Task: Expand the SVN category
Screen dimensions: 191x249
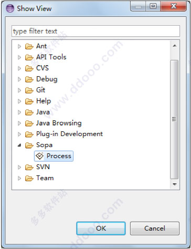Action: [19, 168]
